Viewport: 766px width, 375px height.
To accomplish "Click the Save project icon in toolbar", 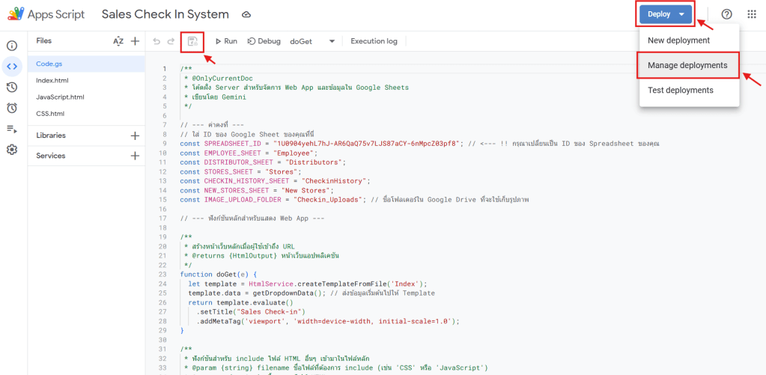I will tap(192, 41).
